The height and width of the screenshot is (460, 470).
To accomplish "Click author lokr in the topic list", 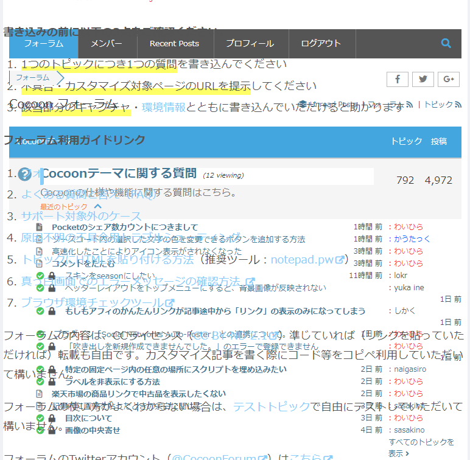I will click(x=401, y=275).
